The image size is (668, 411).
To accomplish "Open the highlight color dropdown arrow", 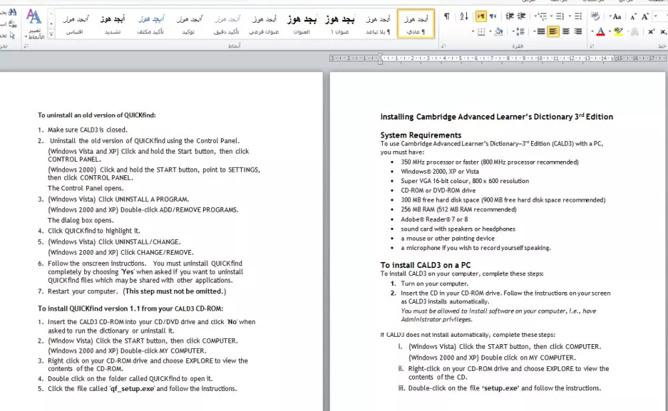I will click(610, 31).
